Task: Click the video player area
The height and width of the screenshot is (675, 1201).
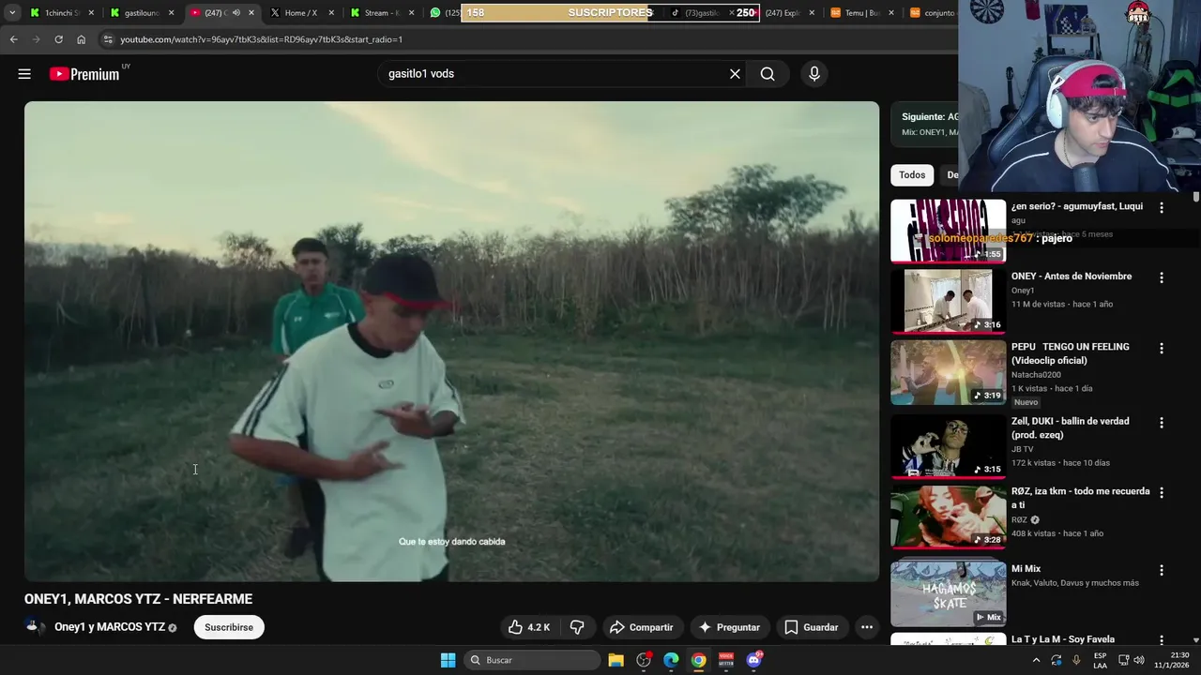Action: (451, 341)
